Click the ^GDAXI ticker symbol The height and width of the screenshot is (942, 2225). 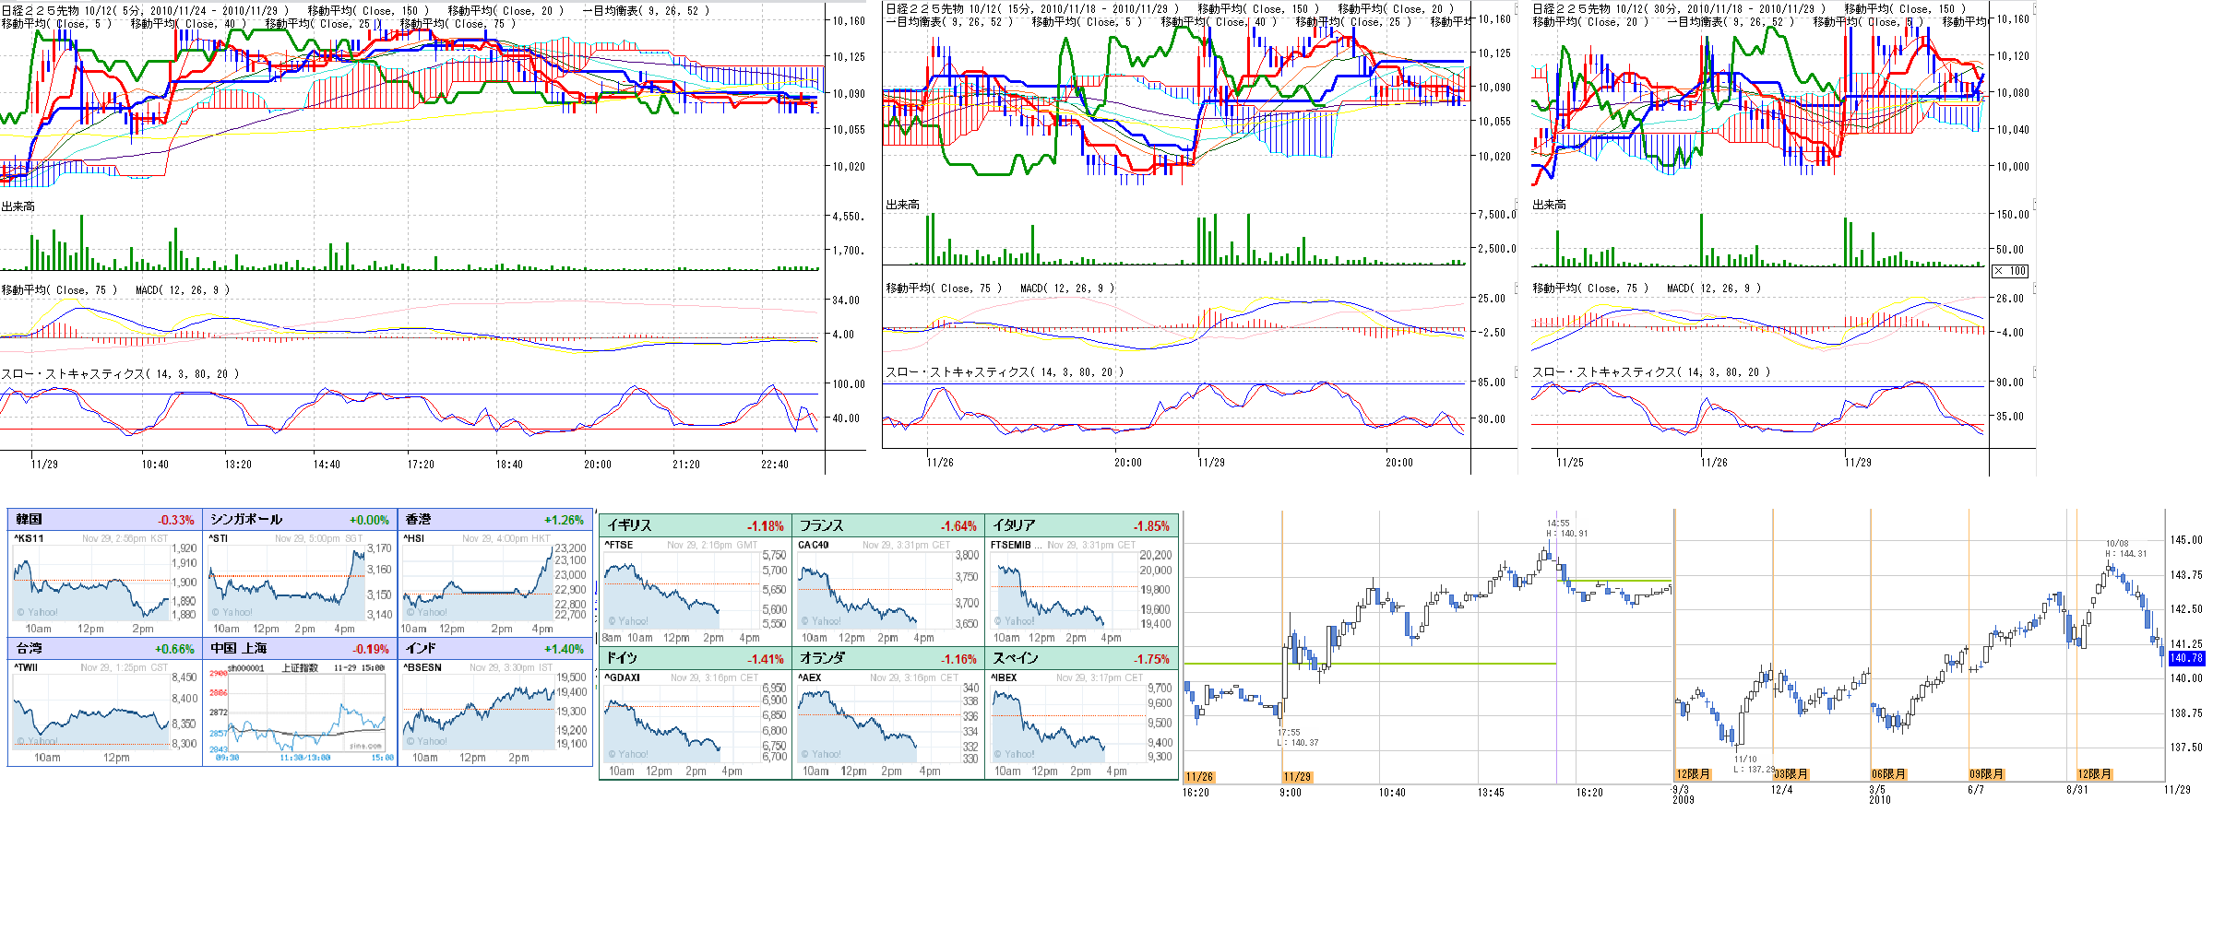pos(622,677)
